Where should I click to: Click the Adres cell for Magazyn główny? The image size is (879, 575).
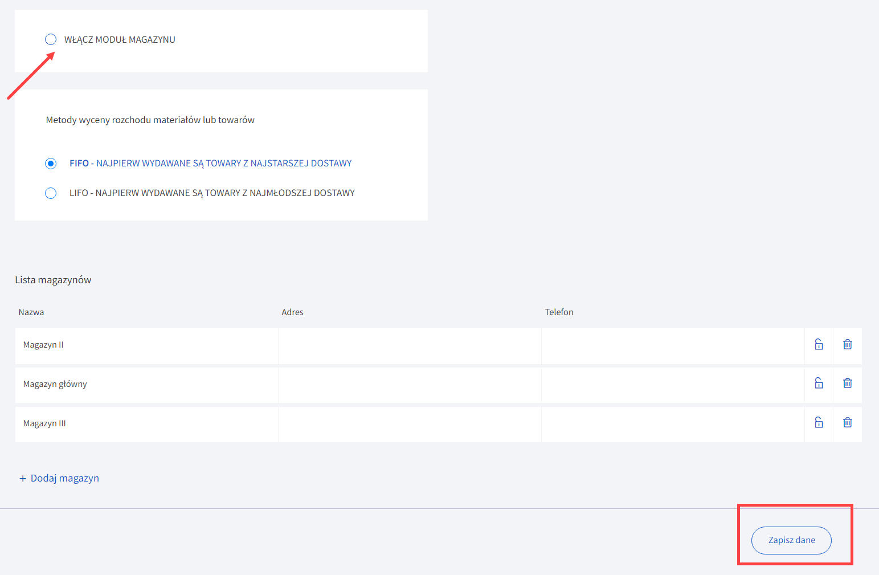(410, 385)
